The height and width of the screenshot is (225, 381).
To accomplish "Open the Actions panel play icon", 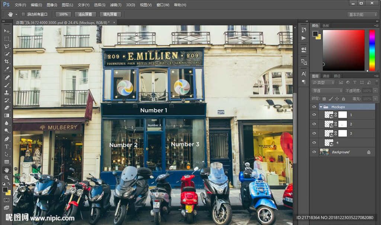I will (304, 38).
